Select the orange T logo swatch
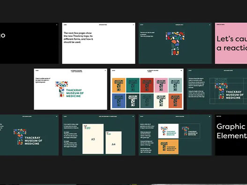Viewport: 247px width, 185px height. (119, 85)
